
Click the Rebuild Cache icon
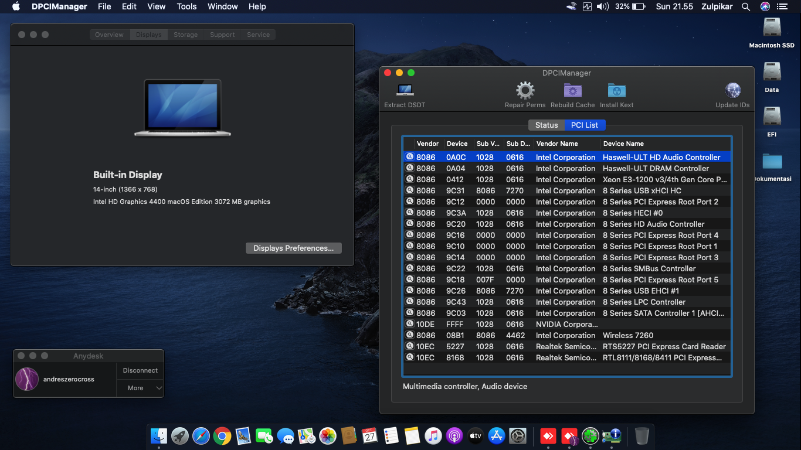click(572, 91)
